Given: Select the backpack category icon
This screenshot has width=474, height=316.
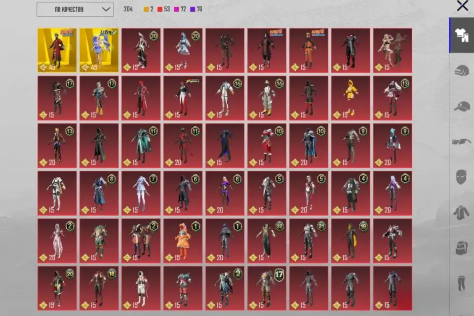Looking at the screenshot, I should pyautogui.click(x=461, y=248).
